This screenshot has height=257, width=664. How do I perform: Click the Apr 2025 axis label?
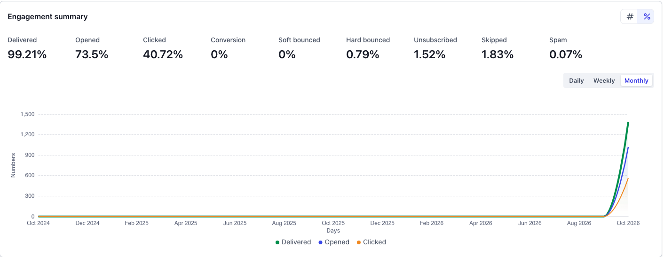[186, 223]
